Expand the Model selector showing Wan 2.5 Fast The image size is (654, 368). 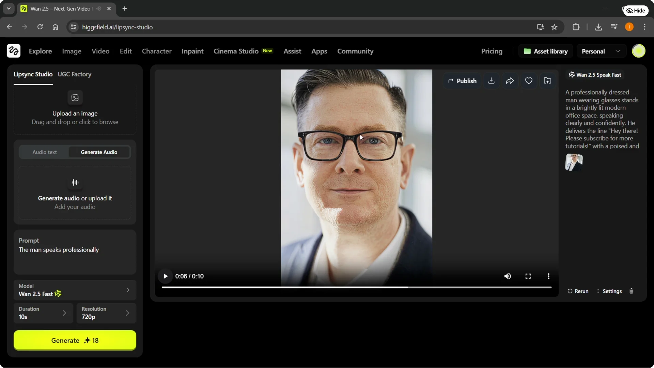pos(75,290)
